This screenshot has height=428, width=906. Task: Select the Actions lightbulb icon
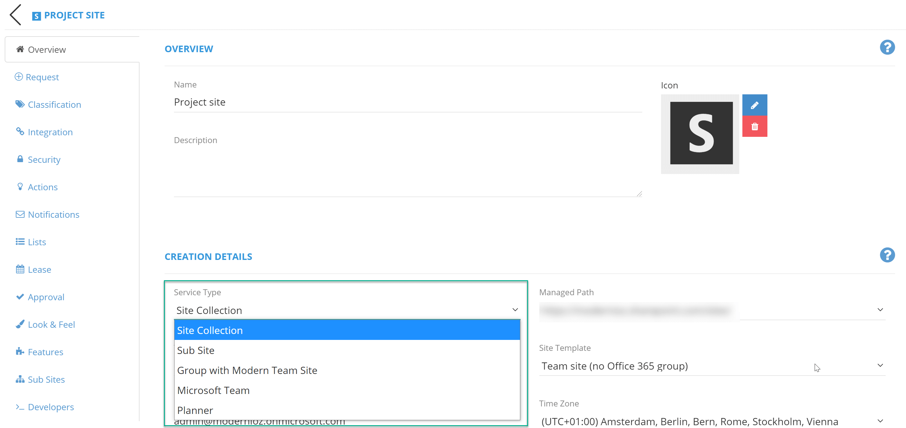20,187
